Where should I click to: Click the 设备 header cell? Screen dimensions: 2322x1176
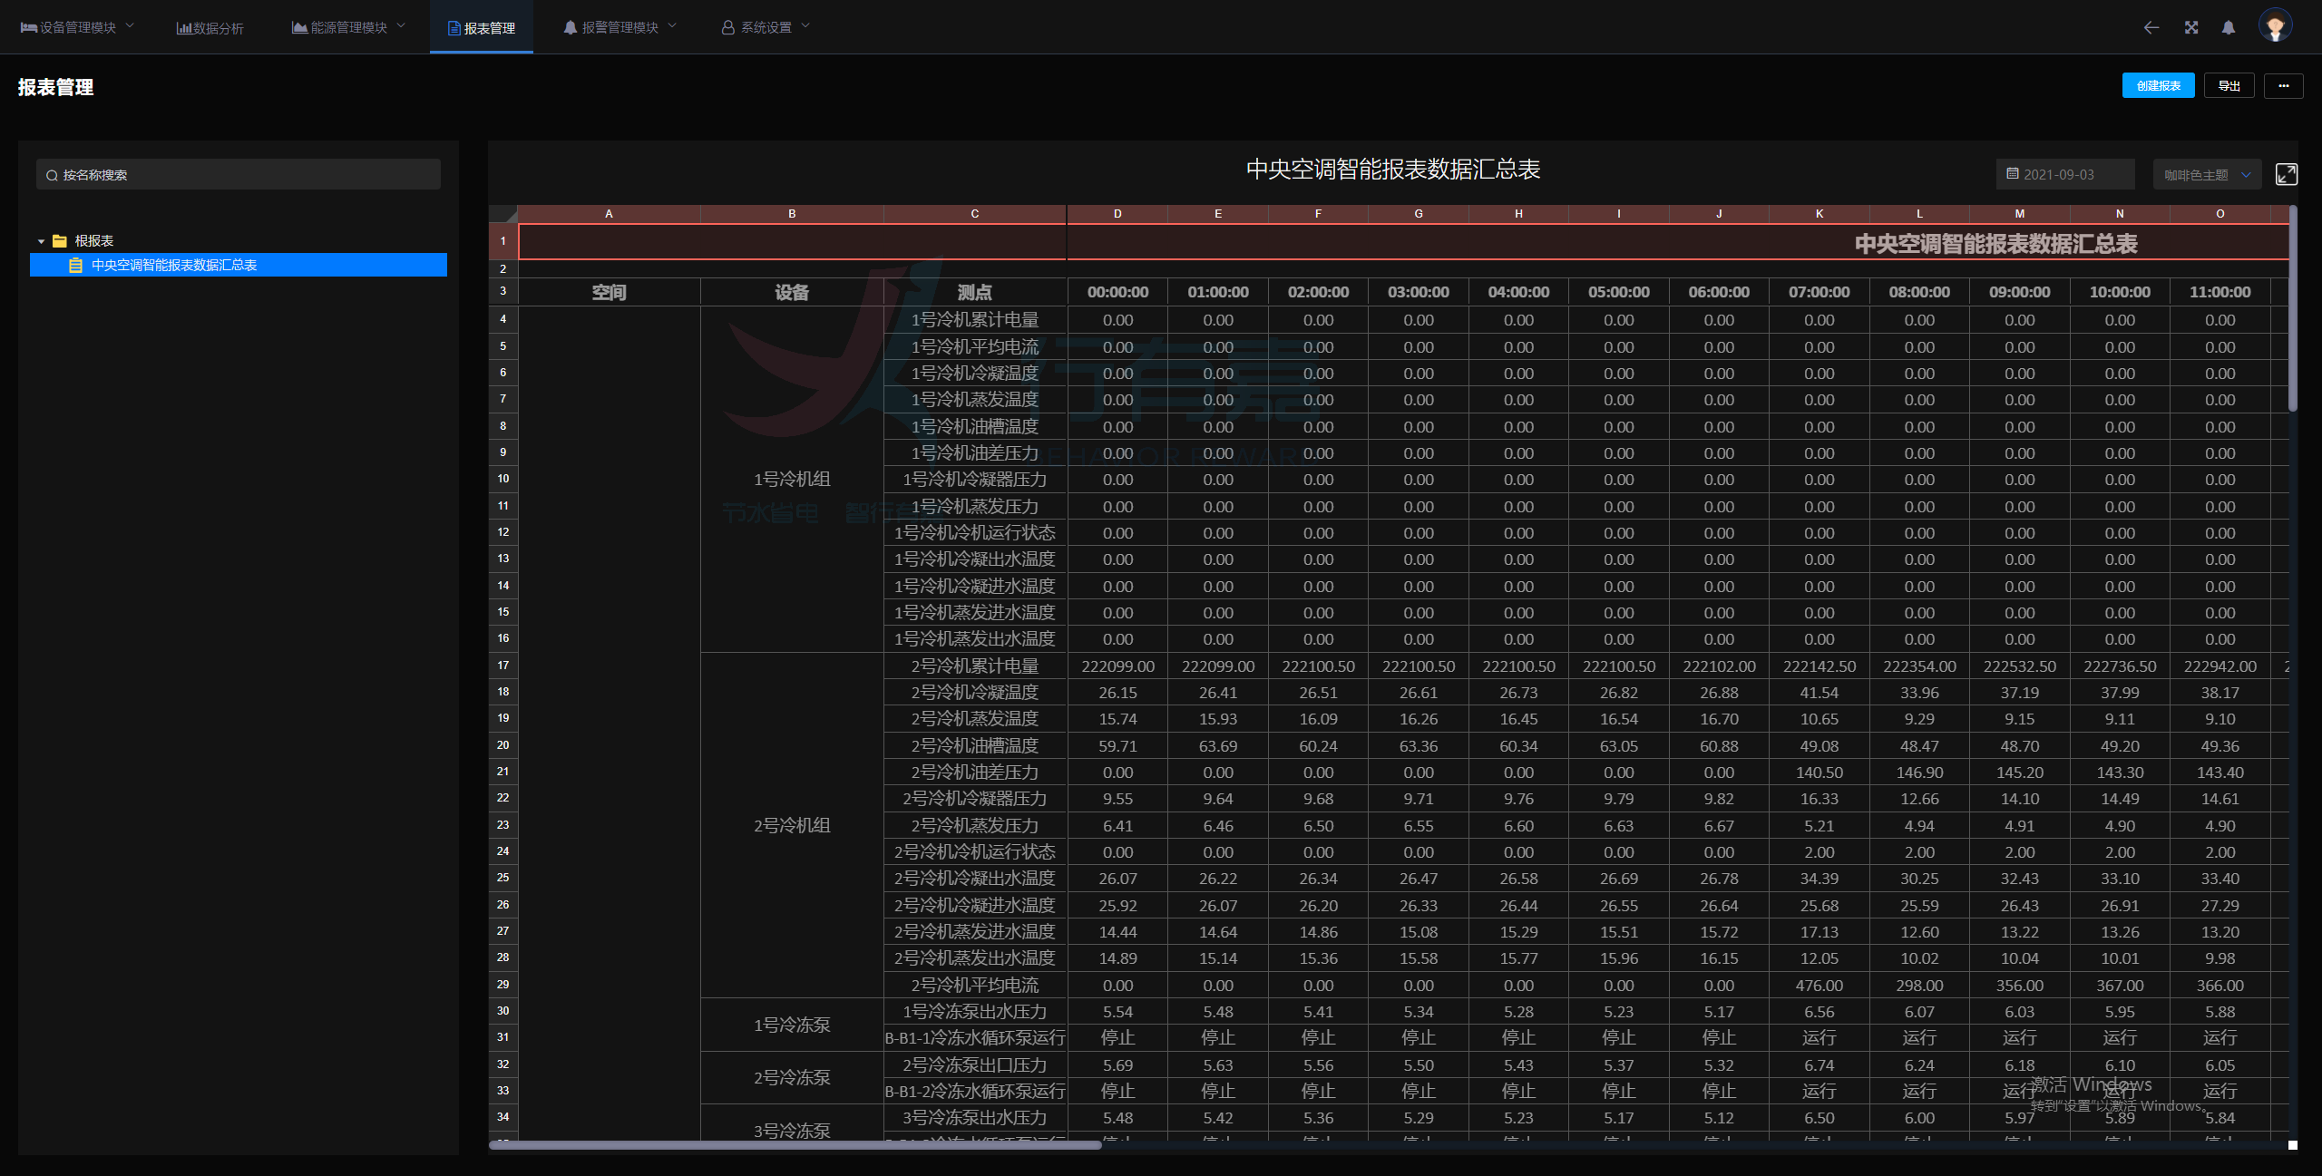pos(792,292)
